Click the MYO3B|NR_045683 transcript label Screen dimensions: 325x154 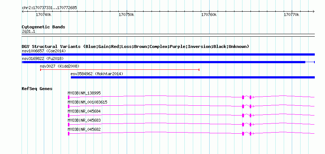[84, 120]
